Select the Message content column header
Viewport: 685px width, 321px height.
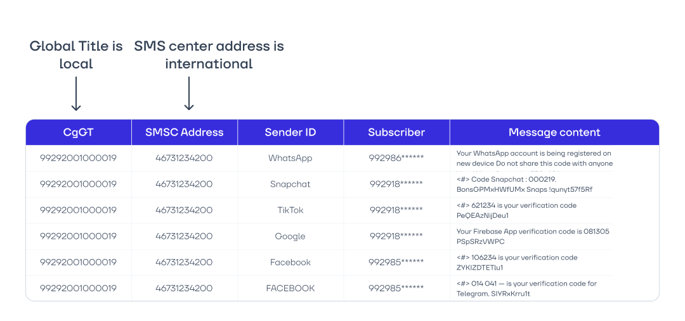[x=554, y=132]
